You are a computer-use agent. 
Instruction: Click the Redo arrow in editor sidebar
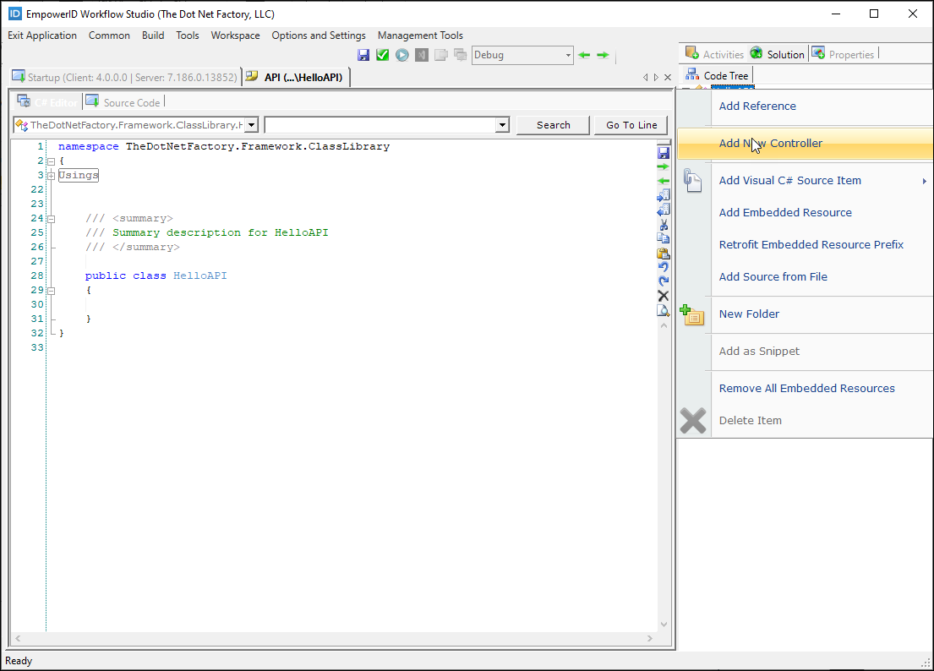(664, 281)
